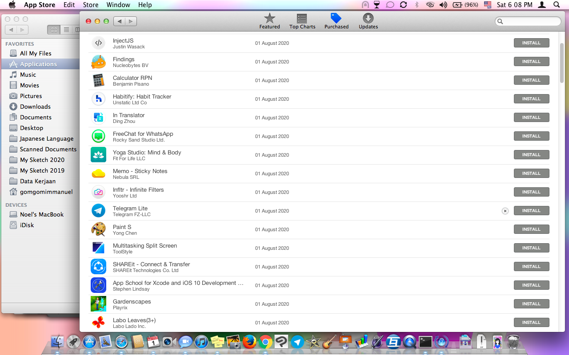
Task: Install Calculator RPN
Action: click(x=531, y=80)
